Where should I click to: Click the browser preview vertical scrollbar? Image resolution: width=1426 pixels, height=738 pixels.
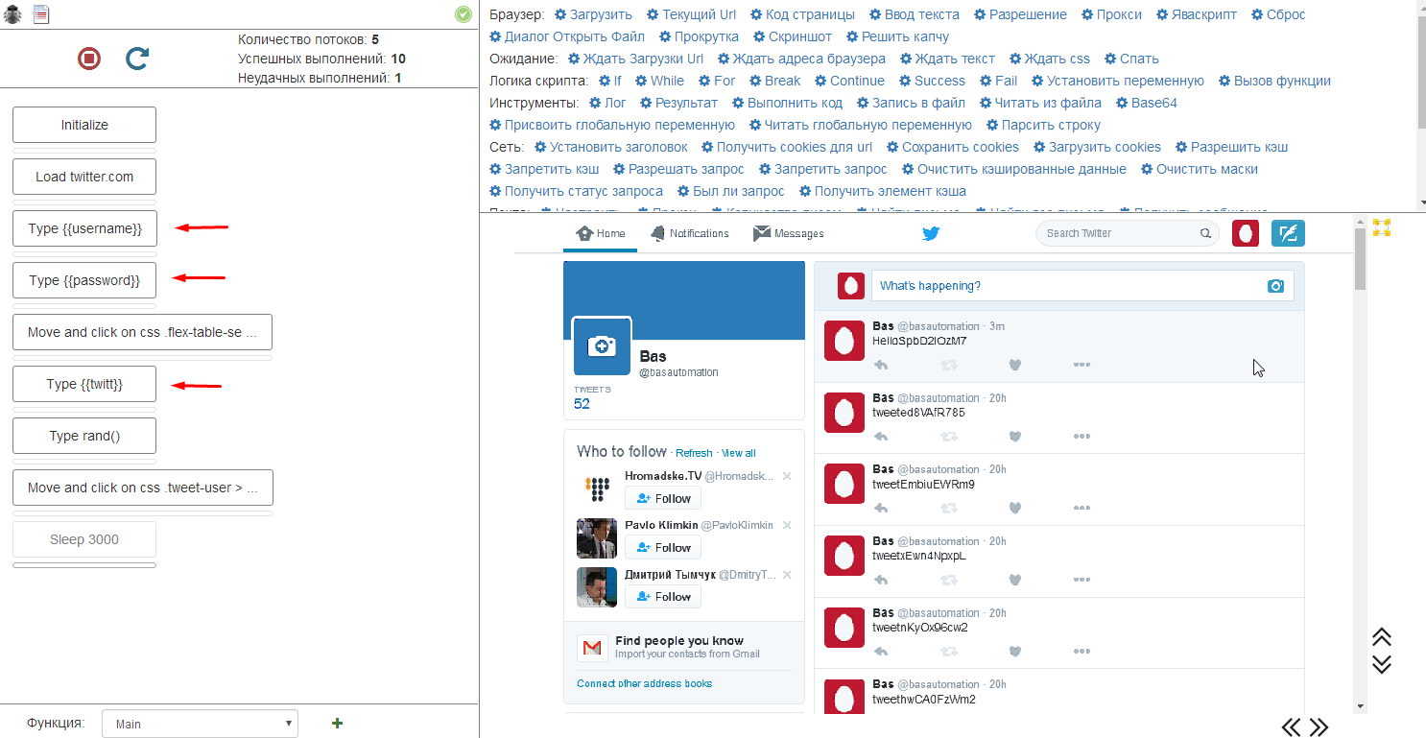tap(1360, 384)
